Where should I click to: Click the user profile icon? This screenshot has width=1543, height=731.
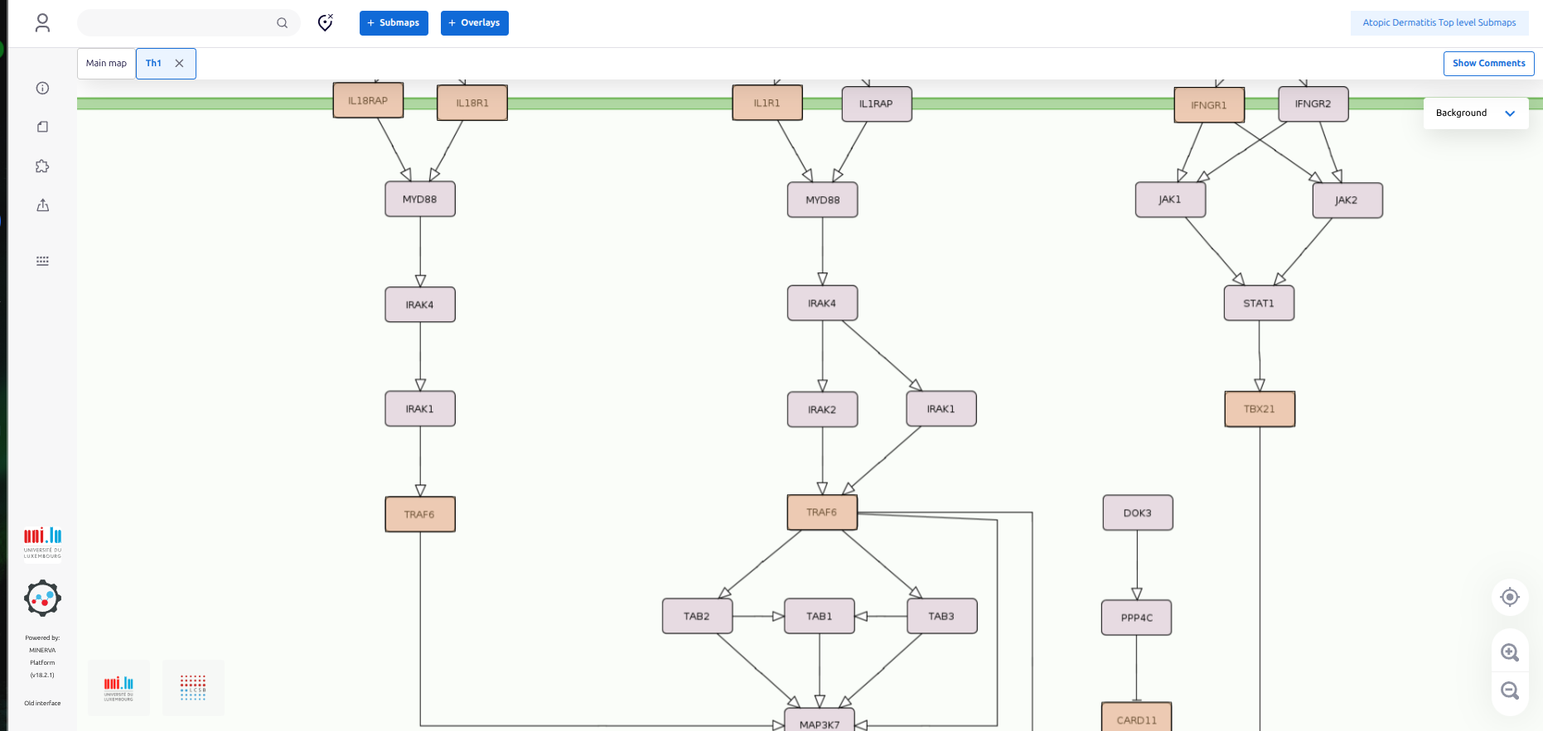pos(42,23)
